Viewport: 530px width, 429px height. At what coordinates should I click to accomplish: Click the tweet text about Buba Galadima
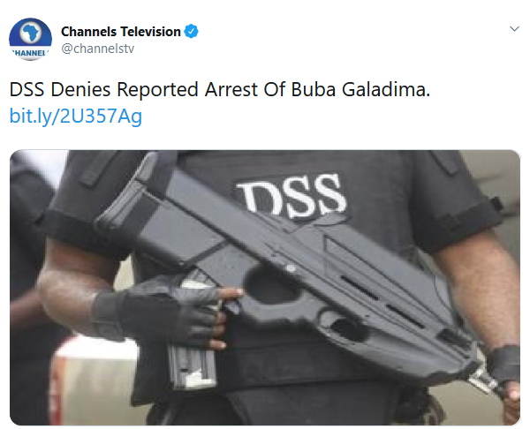pos(220,89)
